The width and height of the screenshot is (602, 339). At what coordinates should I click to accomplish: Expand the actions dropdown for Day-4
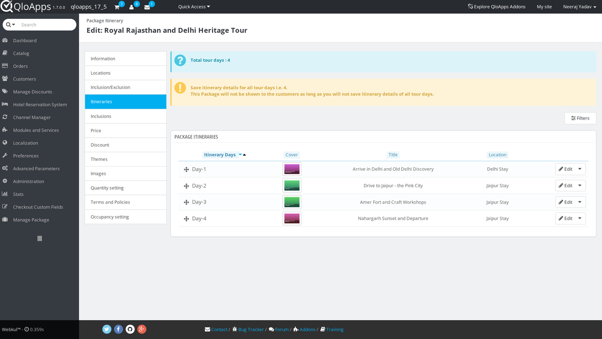pos(580,218)
